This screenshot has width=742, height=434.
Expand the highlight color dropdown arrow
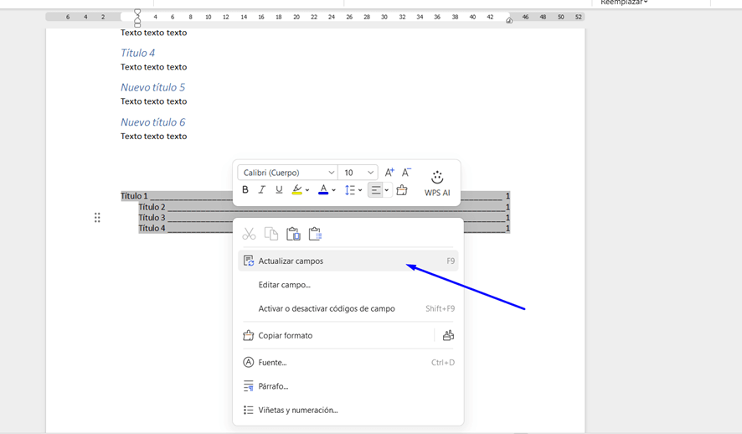[x=307, y=190]
